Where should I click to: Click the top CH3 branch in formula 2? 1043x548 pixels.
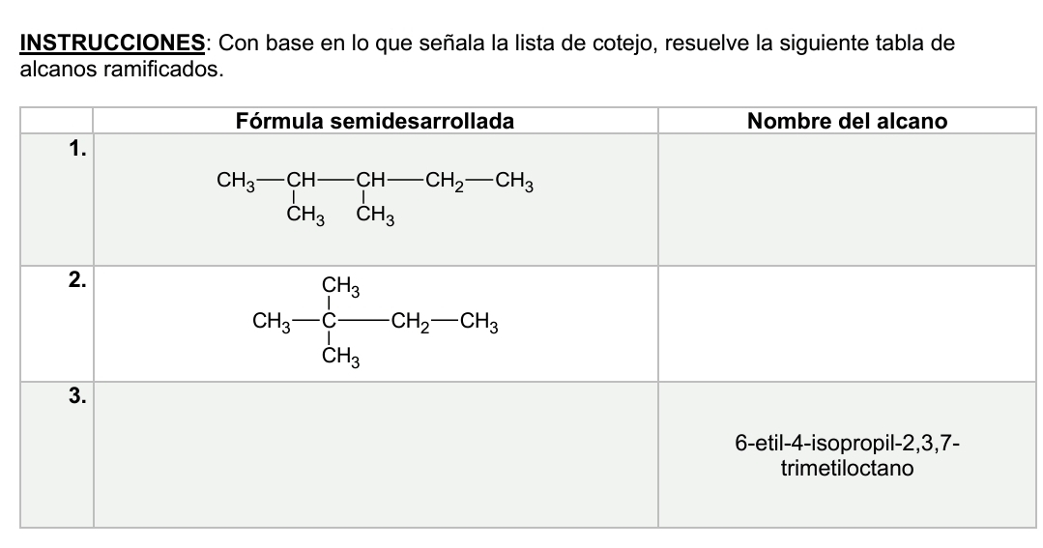[340, 286]
